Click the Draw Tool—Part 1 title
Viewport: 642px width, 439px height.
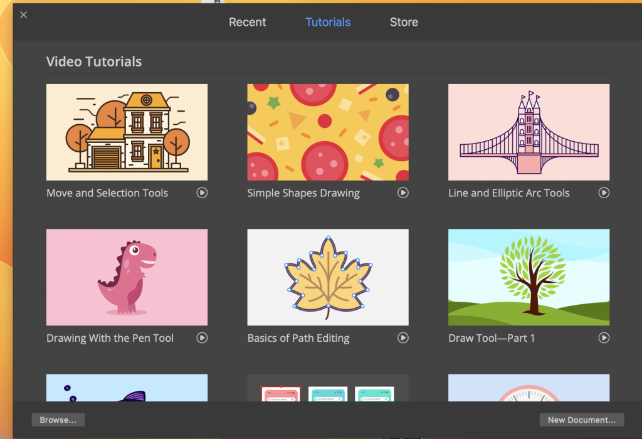pos(492,338)
